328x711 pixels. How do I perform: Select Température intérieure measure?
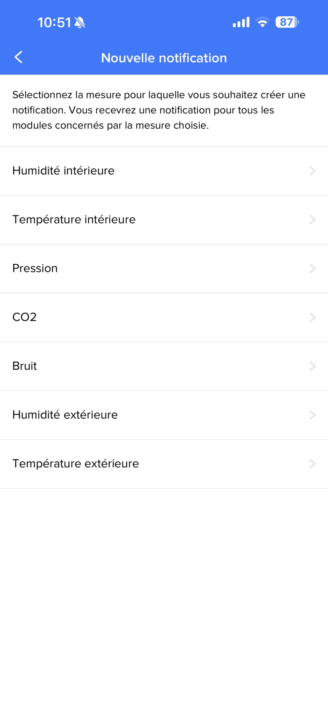point(74,220)
